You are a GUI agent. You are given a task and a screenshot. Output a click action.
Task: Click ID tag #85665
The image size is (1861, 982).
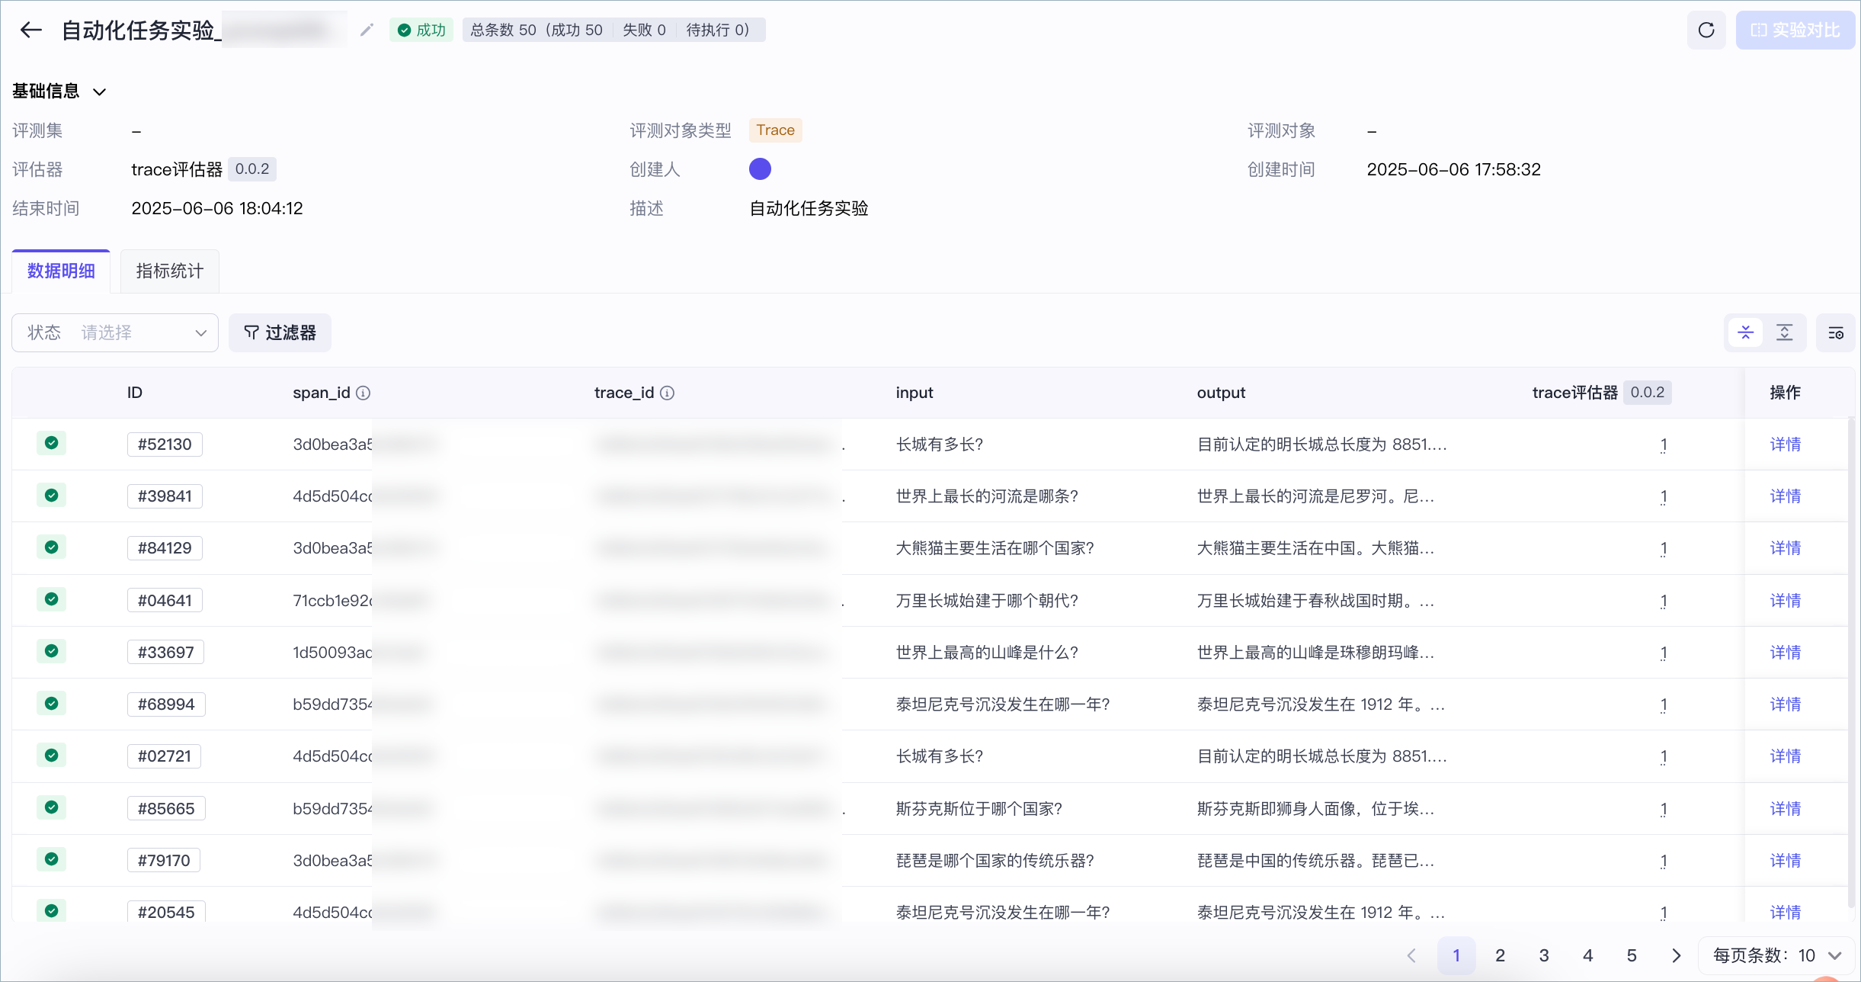tap(166, 808)
